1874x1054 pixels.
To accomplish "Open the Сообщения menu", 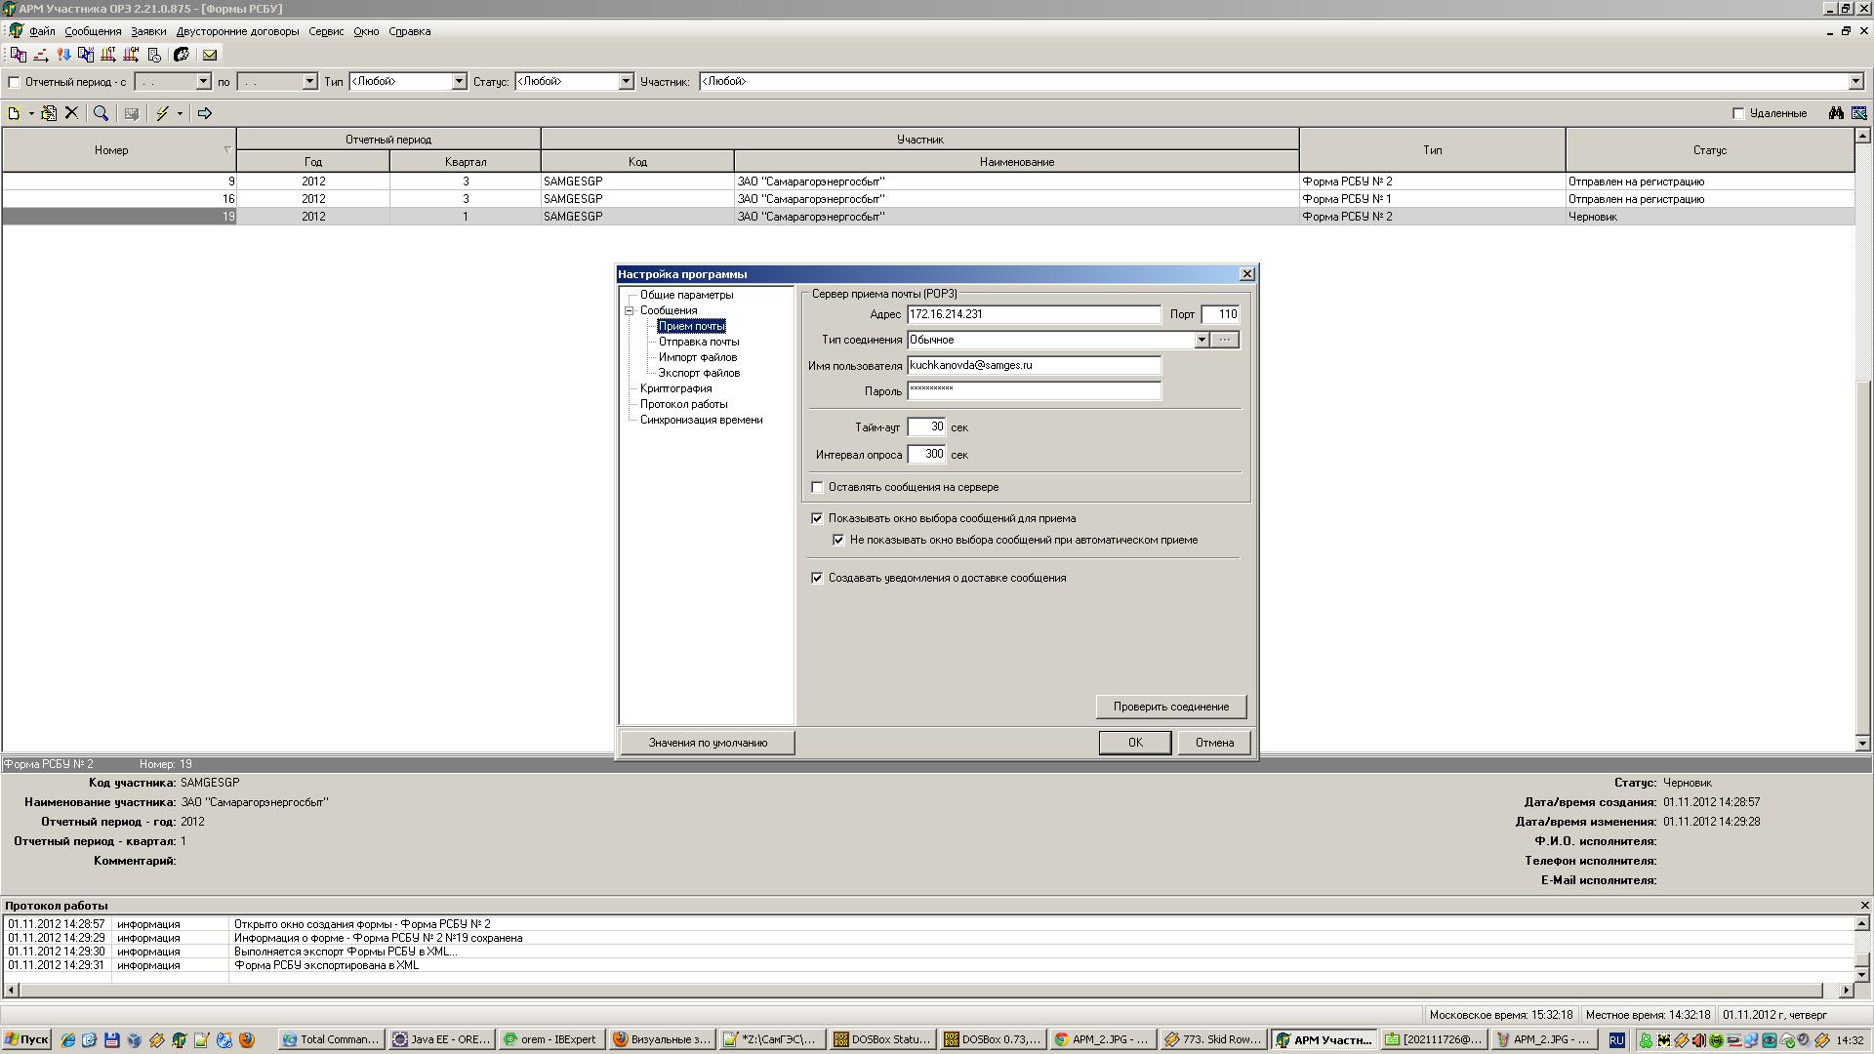I will (93, 31).
